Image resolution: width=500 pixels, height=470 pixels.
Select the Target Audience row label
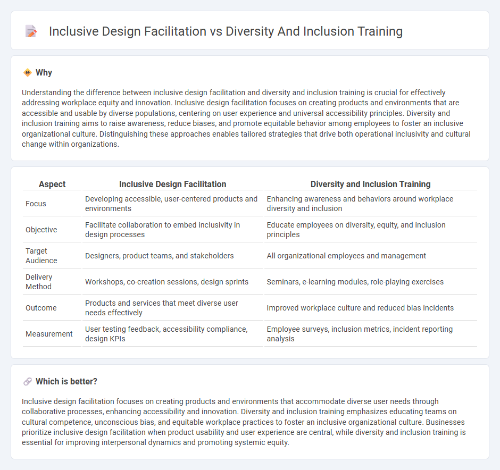coord(41,256)
